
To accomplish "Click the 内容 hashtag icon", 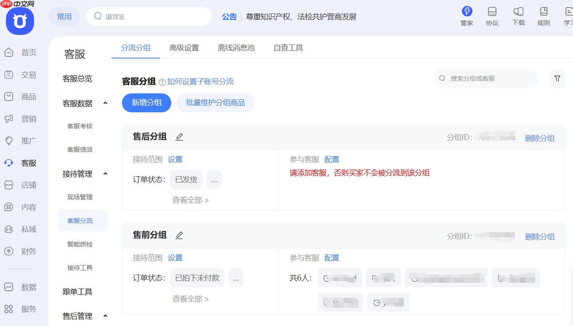I will [9, 207].
